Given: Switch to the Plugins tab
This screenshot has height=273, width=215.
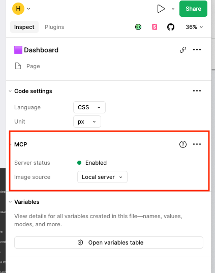Looking at the screenshot, I should pyautogui.click(x=54, y=27).
